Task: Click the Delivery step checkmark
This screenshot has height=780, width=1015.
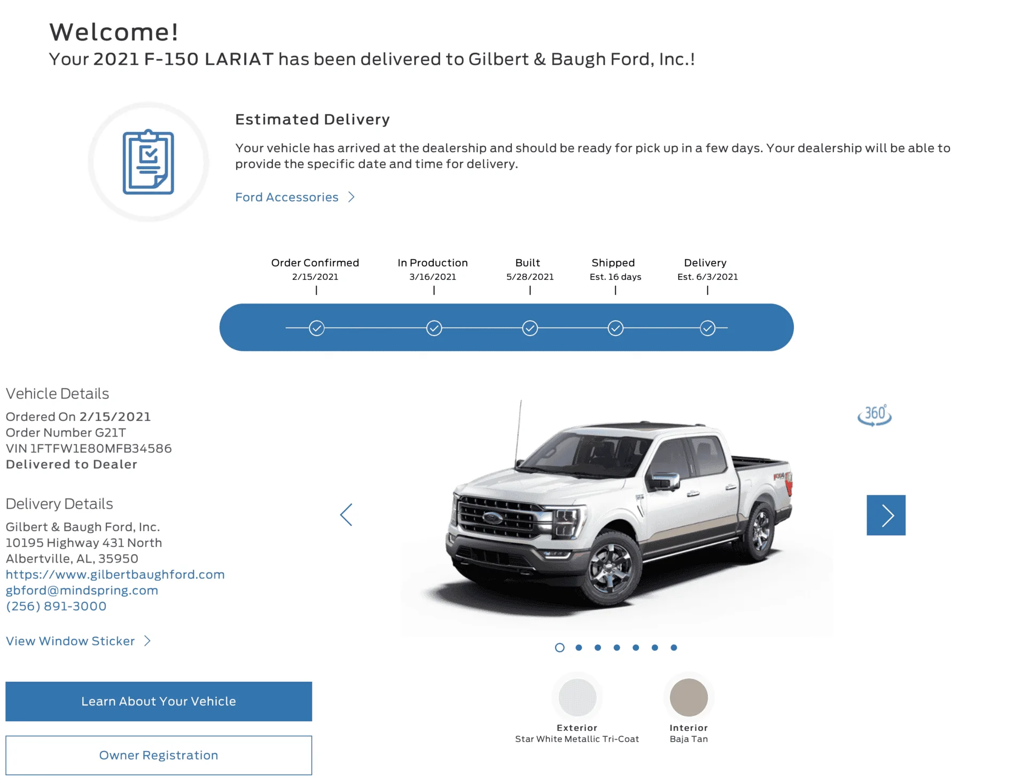Action: coord(708,328)
